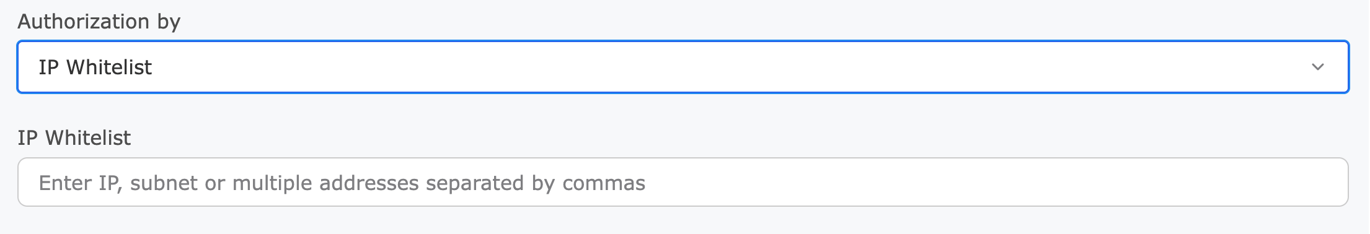Screen dimensions: 1370x234
Task: Click the word 'Whitelist' in the select box
Action: pyautogui.click(x=109, y=67)
